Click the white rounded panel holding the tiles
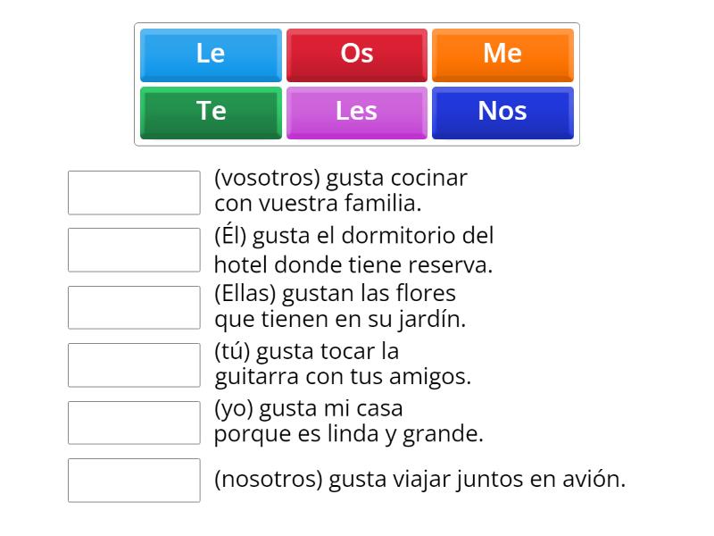Viewport: 714px width, 536px height. pos(356,82)
